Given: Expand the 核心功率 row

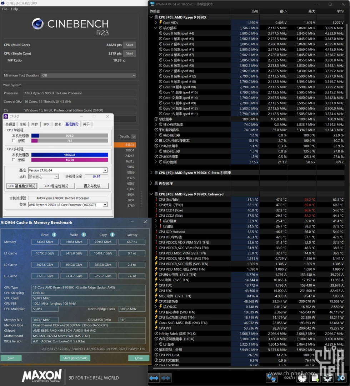Looking at the screenshot, I should tap(156, 306).
